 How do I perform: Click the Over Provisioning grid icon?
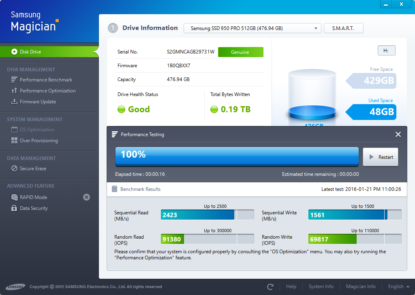pos(14,141)
